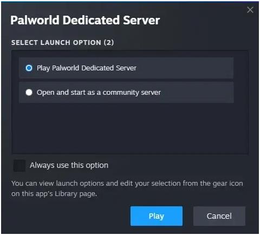
Task: Enable the Always use this option checkbox
Action: 19,165
